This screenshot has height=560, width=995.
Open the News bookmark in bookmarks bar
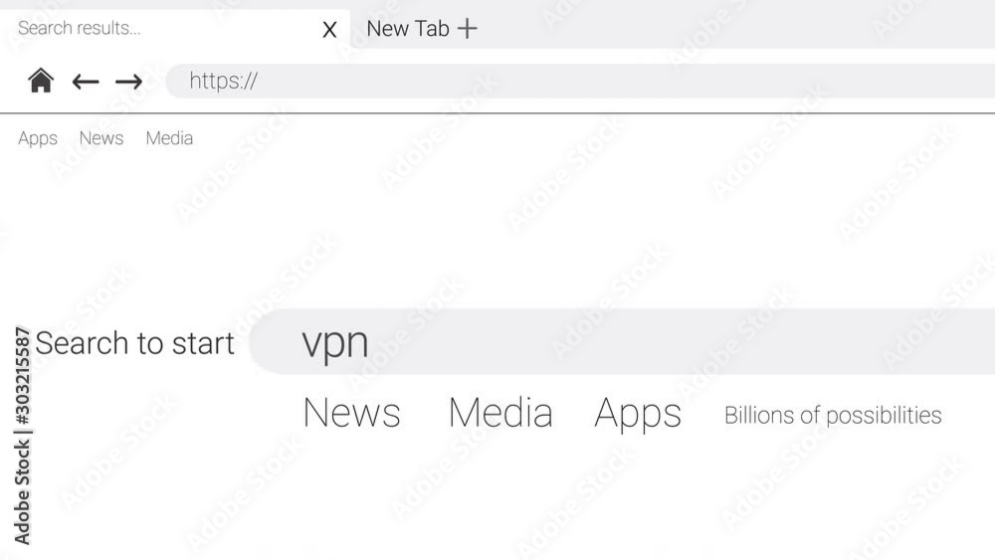[101, 137]
